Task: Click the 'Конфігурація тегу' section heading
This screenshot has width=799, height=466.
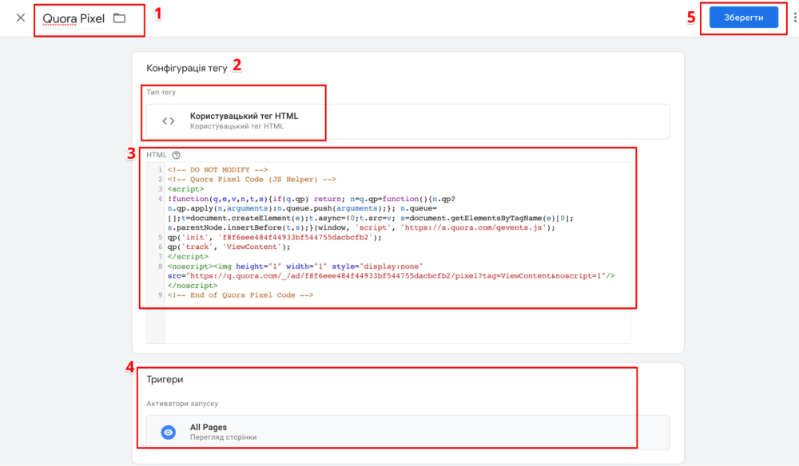Action: pyautogui.click(x=186, y=68)
